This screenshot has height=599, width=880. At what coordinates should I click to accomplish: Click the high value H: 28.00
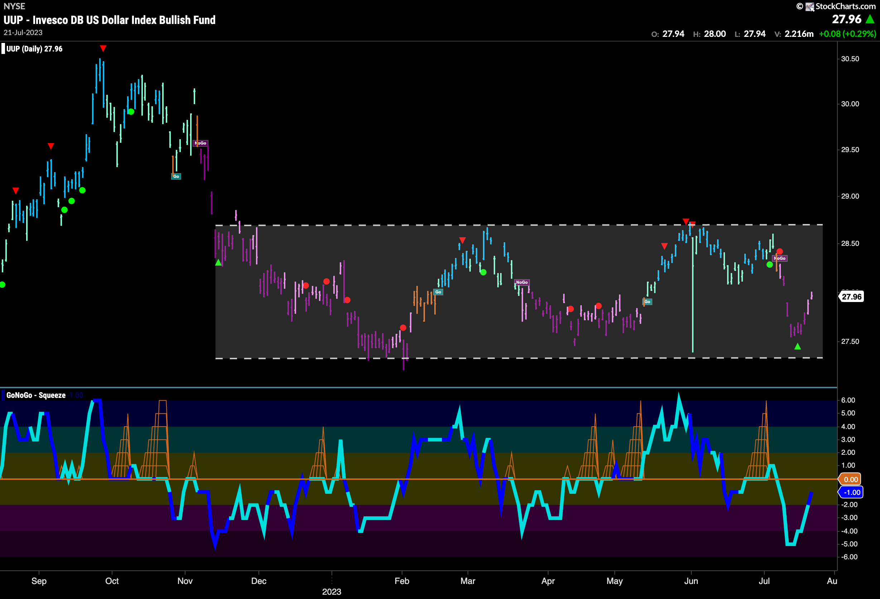[709, 34]
